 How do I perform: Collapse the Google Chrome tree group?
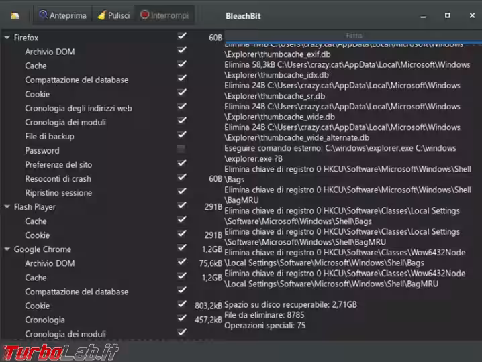tap(7, 249)
